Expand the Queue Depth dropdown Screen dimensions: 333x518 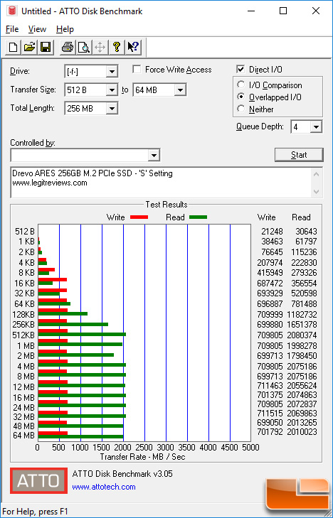[316, 127]
